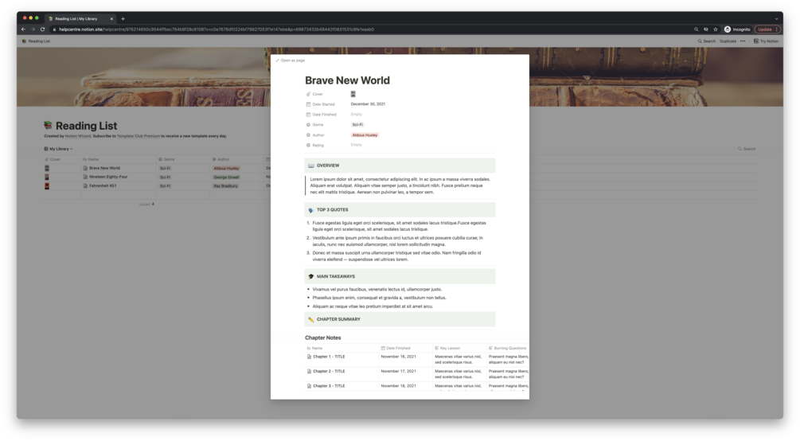This screenshot has height=441, width=800.
Task: Expand the tab search chevron in tab strip
Action: click(777, 19)
